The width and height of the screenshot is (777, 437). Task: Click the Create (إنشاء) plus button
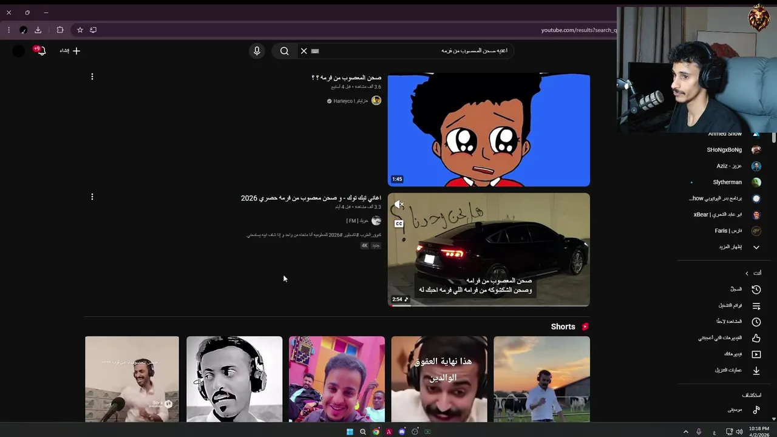tap(70, 51)
